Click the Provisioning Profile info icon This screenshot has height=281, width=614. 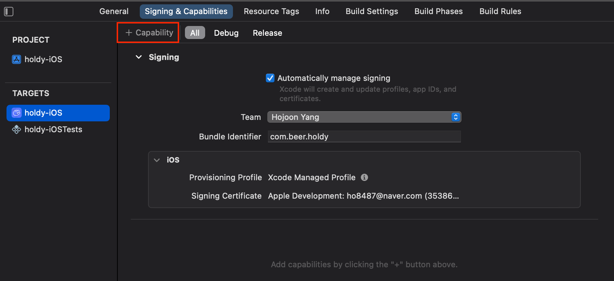point(364,177)
